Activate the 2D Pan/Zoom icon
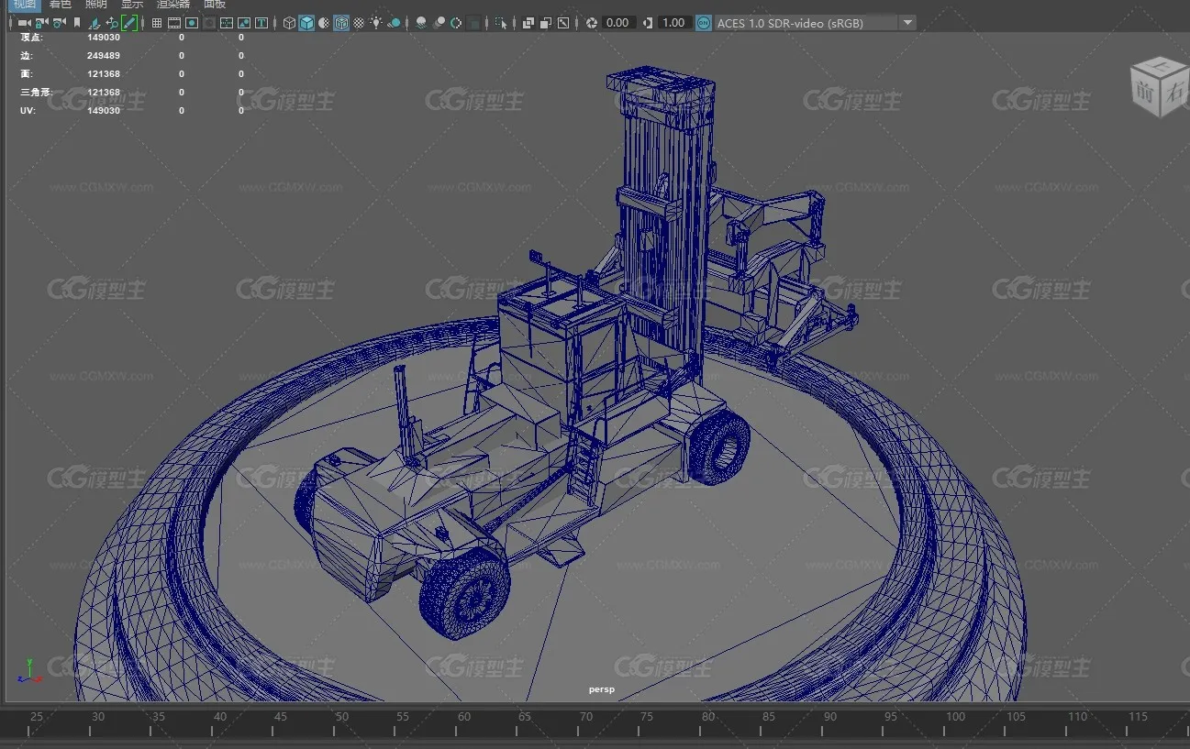The image size is (1190, 749). pos(113,23)
